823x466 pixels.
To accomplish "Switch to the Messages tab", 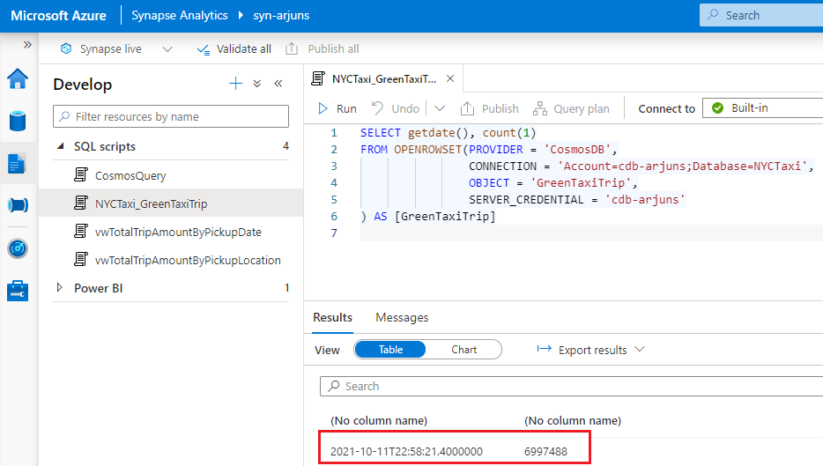I will pyautogui.click(x=402, y=317).
